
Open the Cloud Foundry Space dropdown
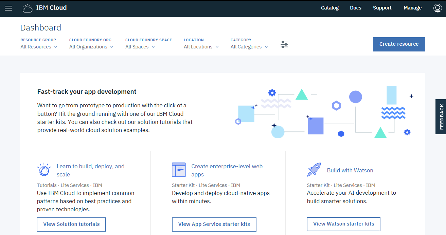click(x=140, y=47)
